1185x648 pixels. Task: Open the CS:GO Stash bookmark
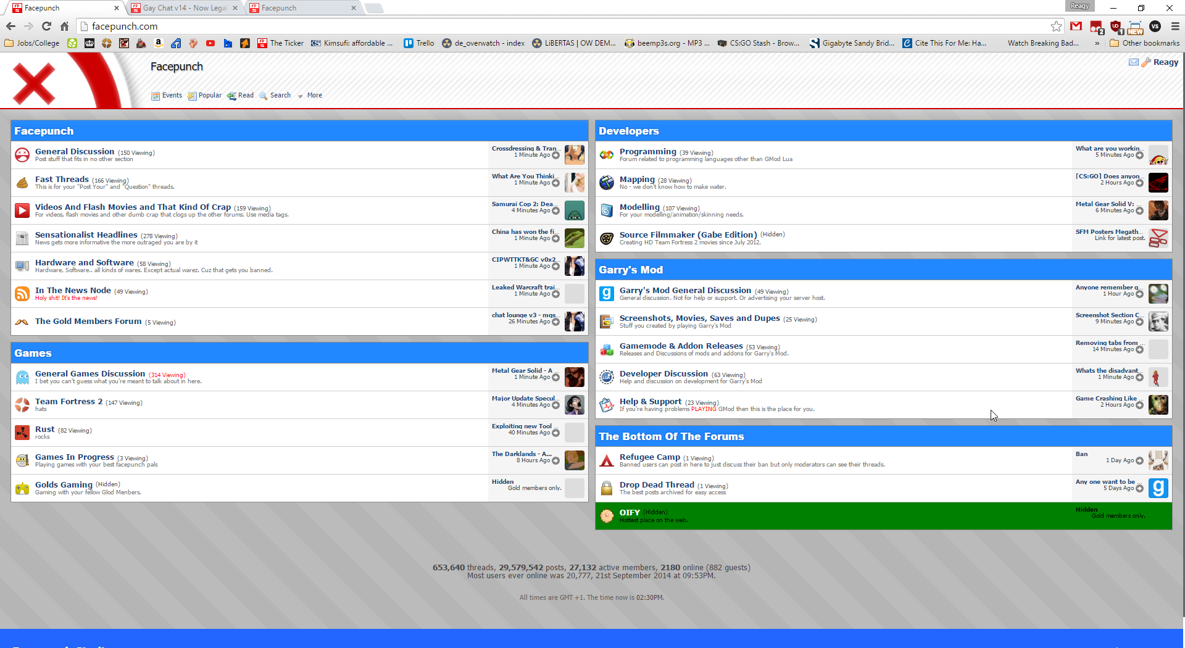coord(758,43)
